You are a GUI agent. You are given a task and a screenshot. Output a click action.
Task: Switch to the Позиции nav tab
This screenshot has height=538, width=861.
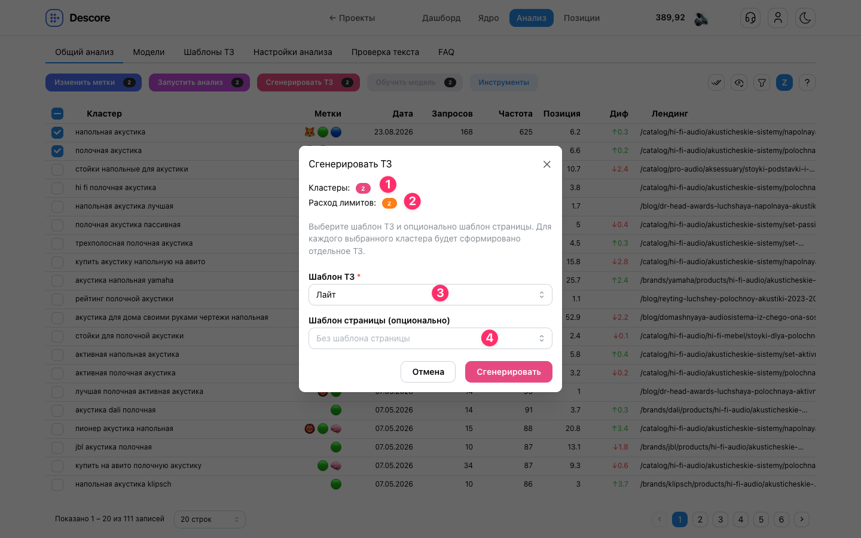click(x=582, y=18)
